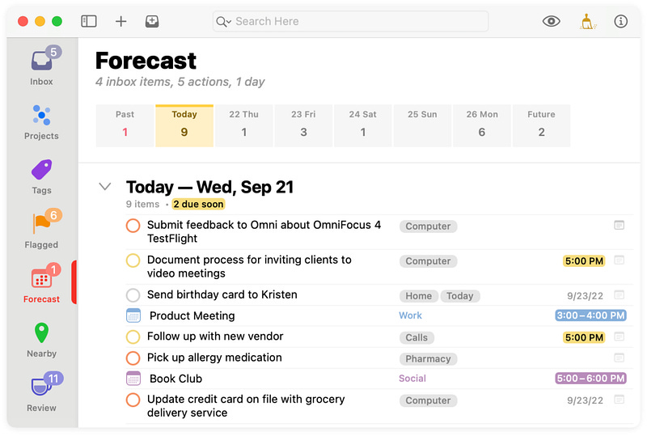Screen dimensions: 647x436
Task: Click the Clean Up broom icon
Action: pyautogui.click(x=587, y=22)
